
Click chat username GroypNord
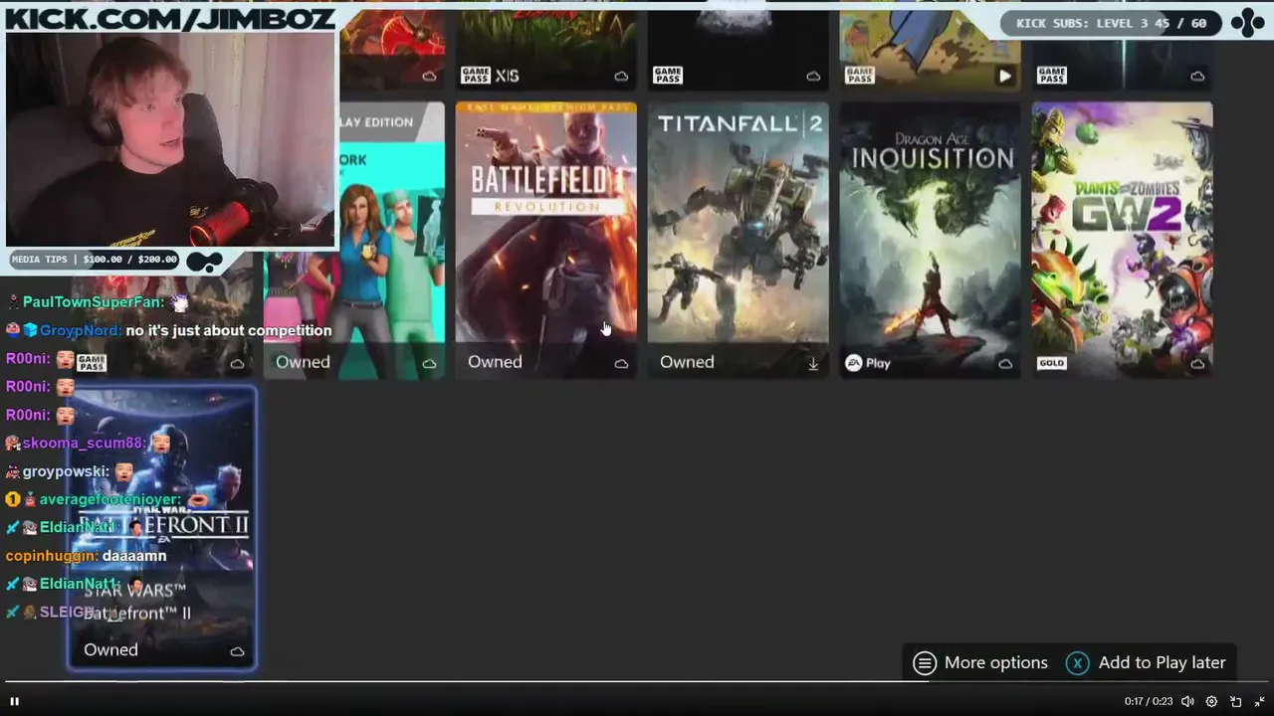coord(80,330)
